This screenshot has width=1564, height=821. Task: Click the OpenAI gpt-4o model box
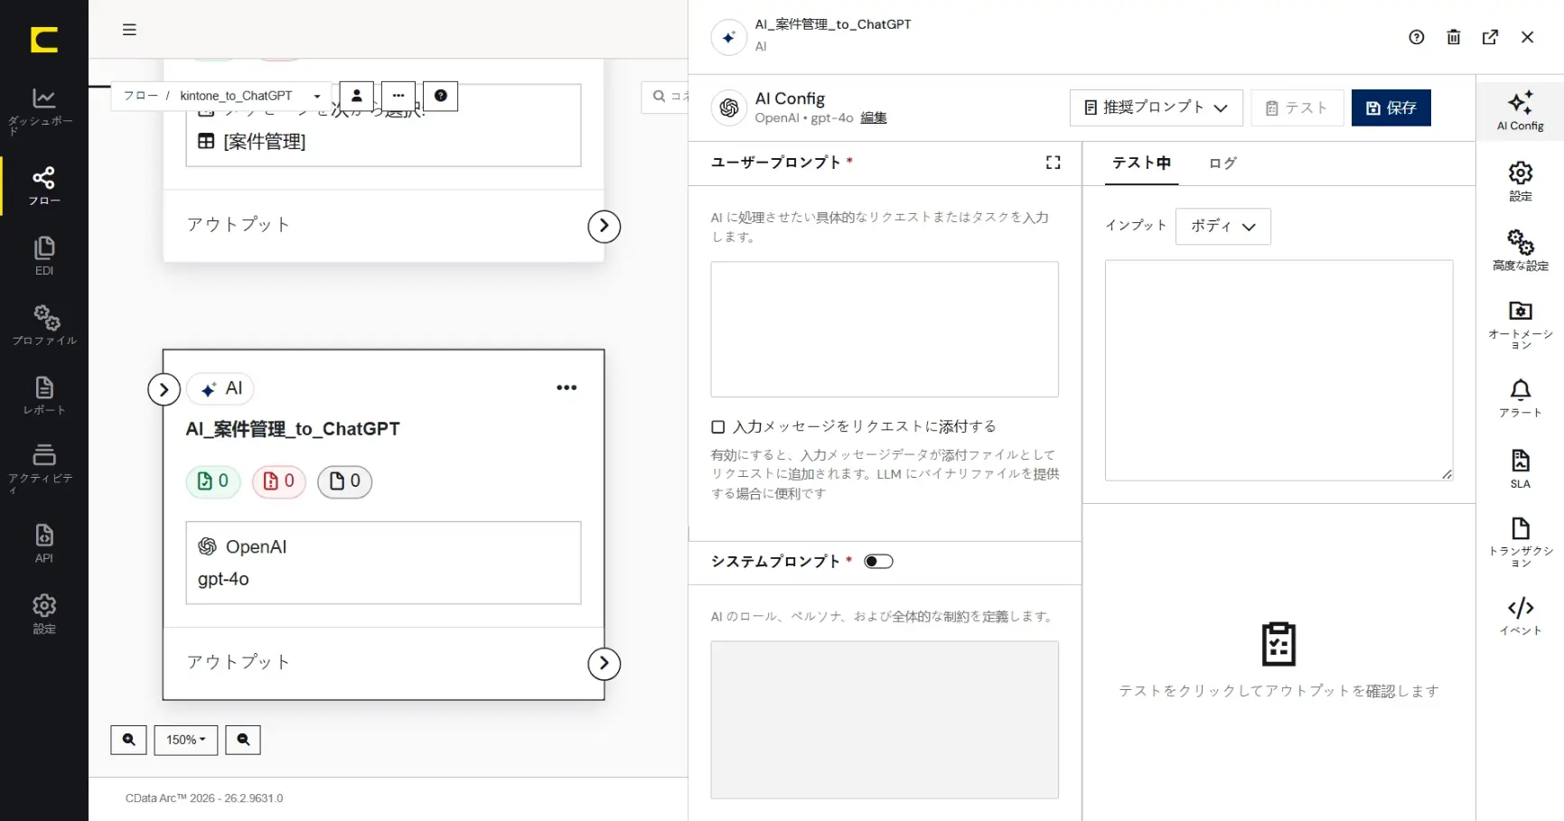[383, 563]
